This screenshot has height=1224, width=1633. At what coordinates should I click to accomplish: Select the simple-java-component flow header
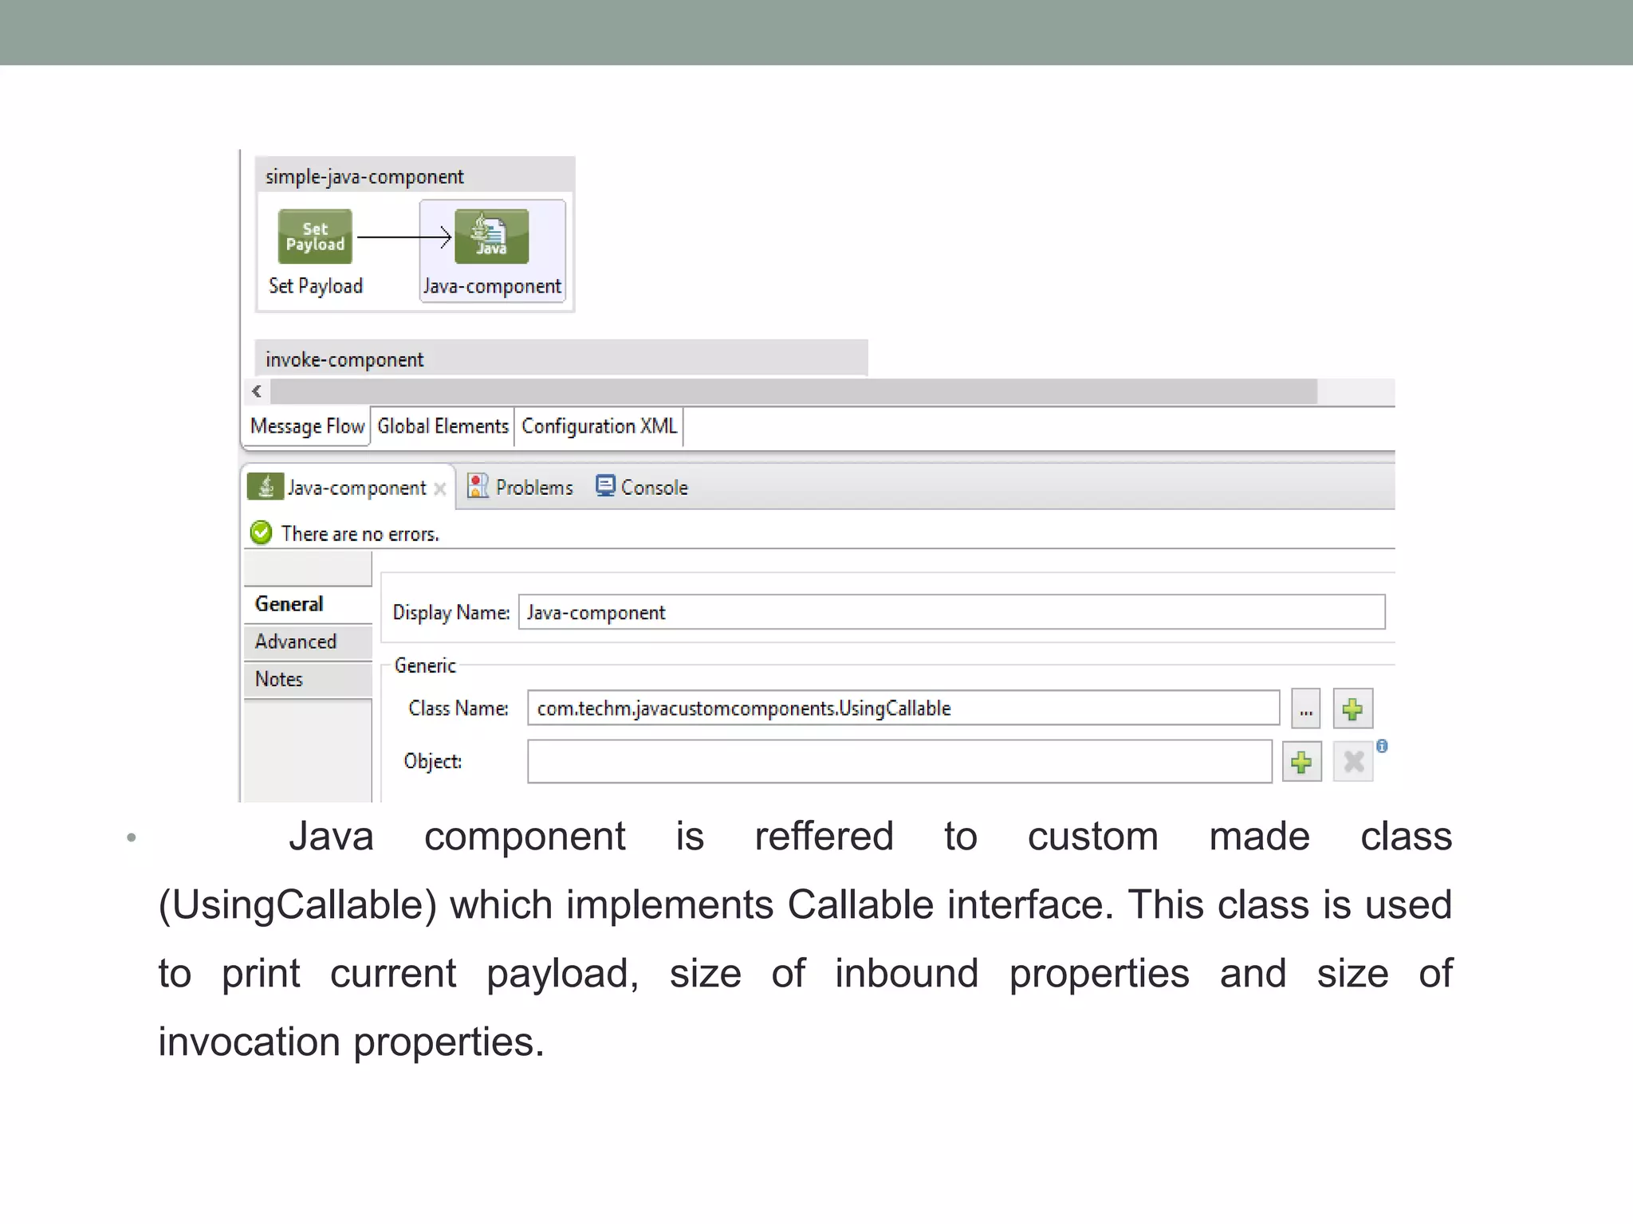tap(415, 176)
